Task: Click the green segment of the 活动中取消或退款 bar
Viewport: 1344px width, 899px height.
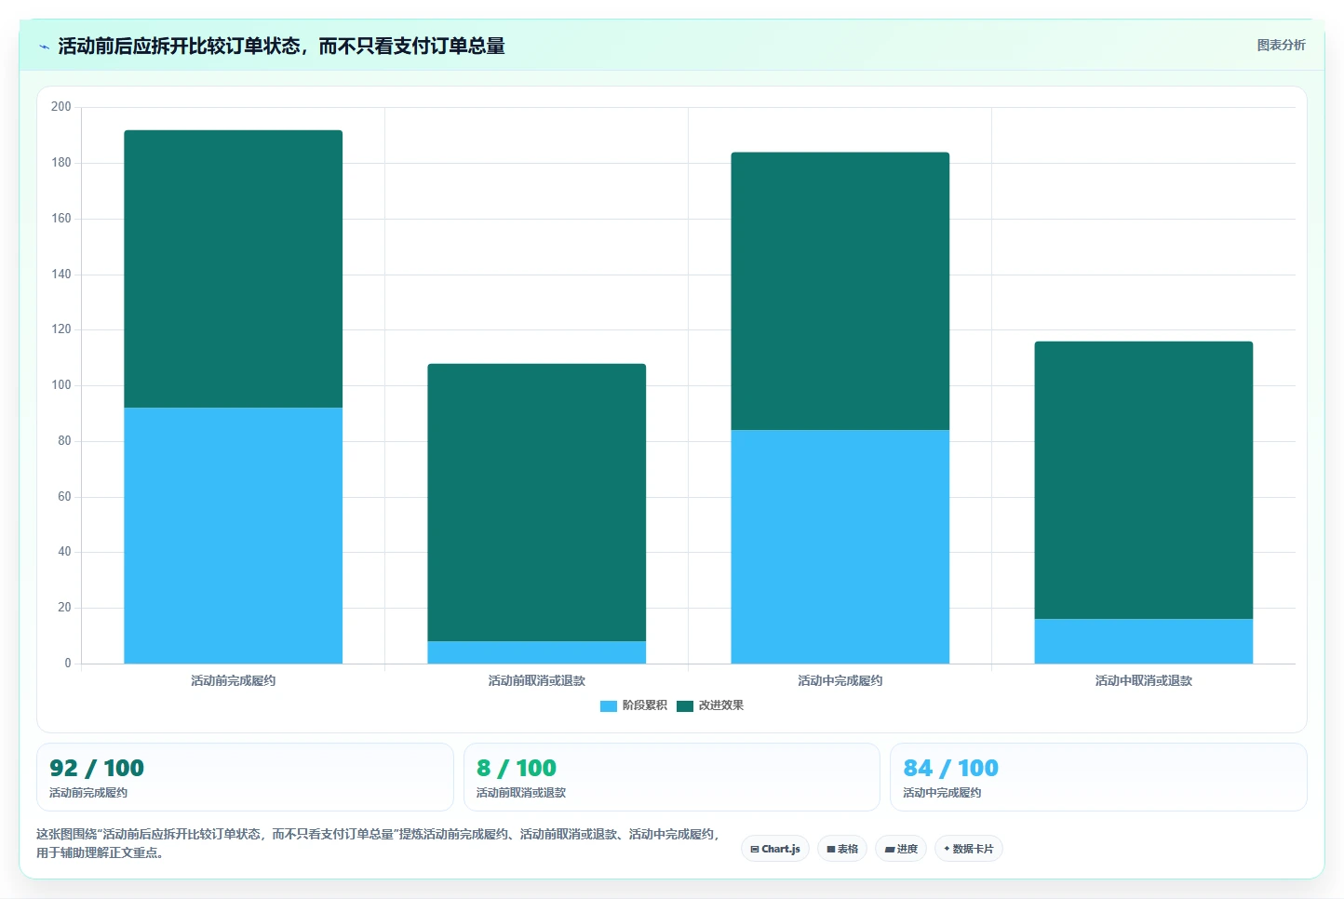Action: pyautogui.click(x=1144, y=480)
